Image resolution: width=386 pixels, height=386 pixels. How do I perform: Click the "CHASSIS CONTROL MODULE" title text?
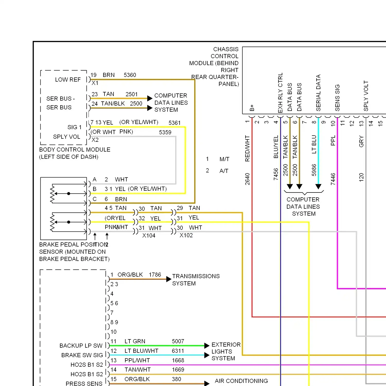[x=214, y=67]
